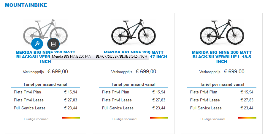
Task: Open the Merida Big Nine L 18.5 inch title link
Action: [x=222, y=57]
